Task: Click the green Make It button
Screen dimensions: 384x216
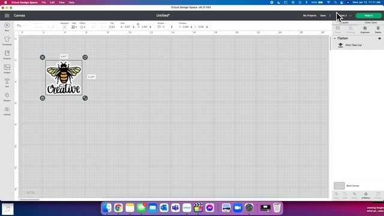Action: 368,16
